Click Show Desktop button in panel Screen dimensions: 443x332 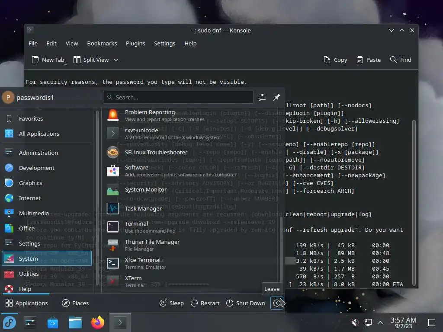pyautogui.click(x=432, y=322)
